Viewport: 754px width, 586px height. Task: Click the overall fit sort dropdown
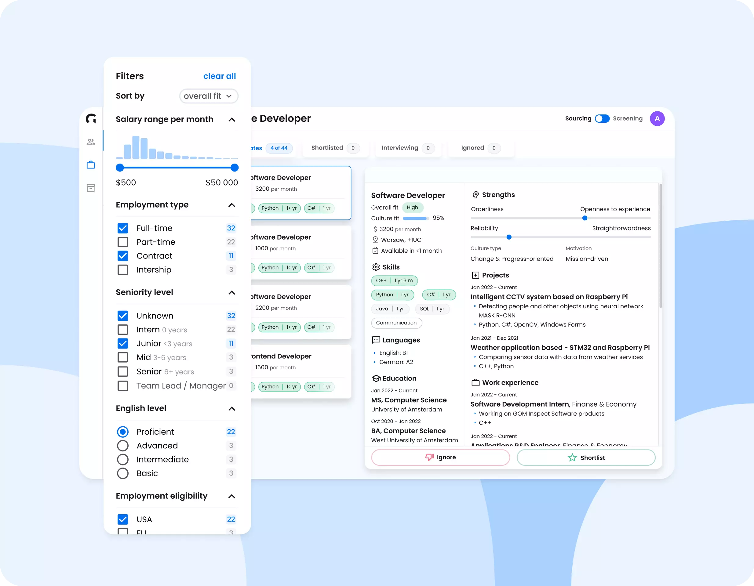click(207, 96)
